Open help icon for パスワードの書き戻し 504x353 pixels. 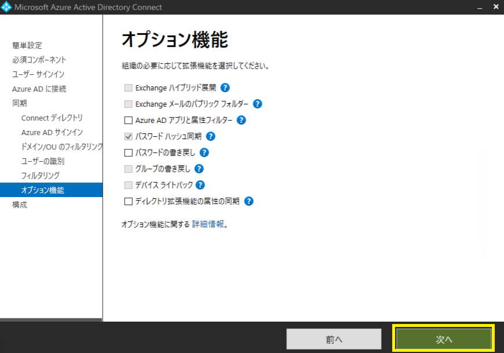(204, 152)
